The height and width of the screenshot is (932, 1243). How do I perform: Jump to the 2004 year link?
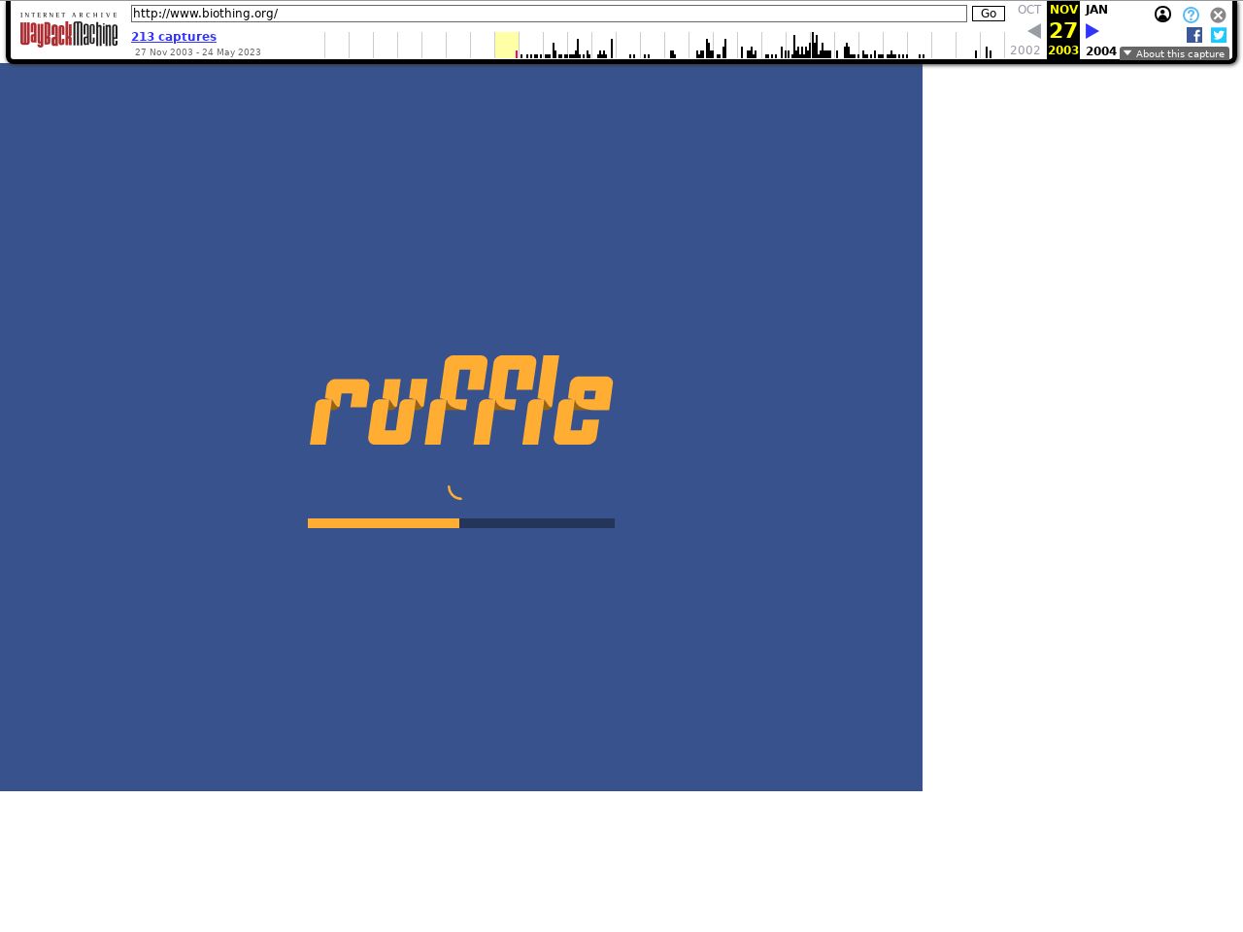pos(1100,51)
